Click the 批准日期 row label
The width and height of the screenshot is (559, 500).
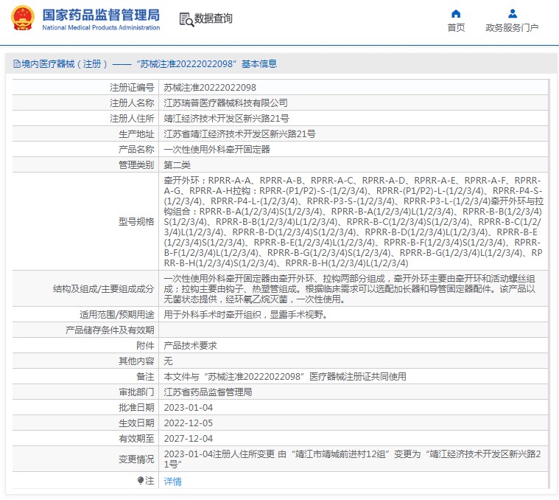click(x=136, y=408)
